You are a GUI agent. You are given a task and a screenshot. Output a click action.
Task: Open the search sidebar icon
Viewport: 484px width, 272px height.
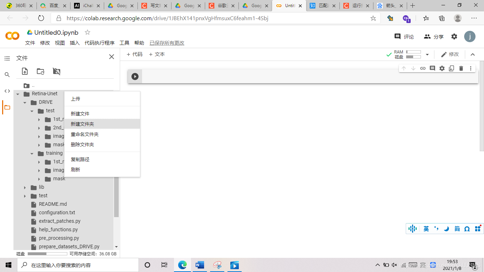7,75
